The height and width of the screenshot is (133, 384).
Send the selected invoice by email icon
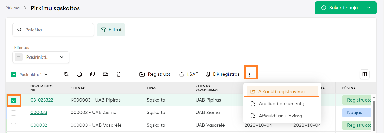pyautogui.click(x=105, y=74)
